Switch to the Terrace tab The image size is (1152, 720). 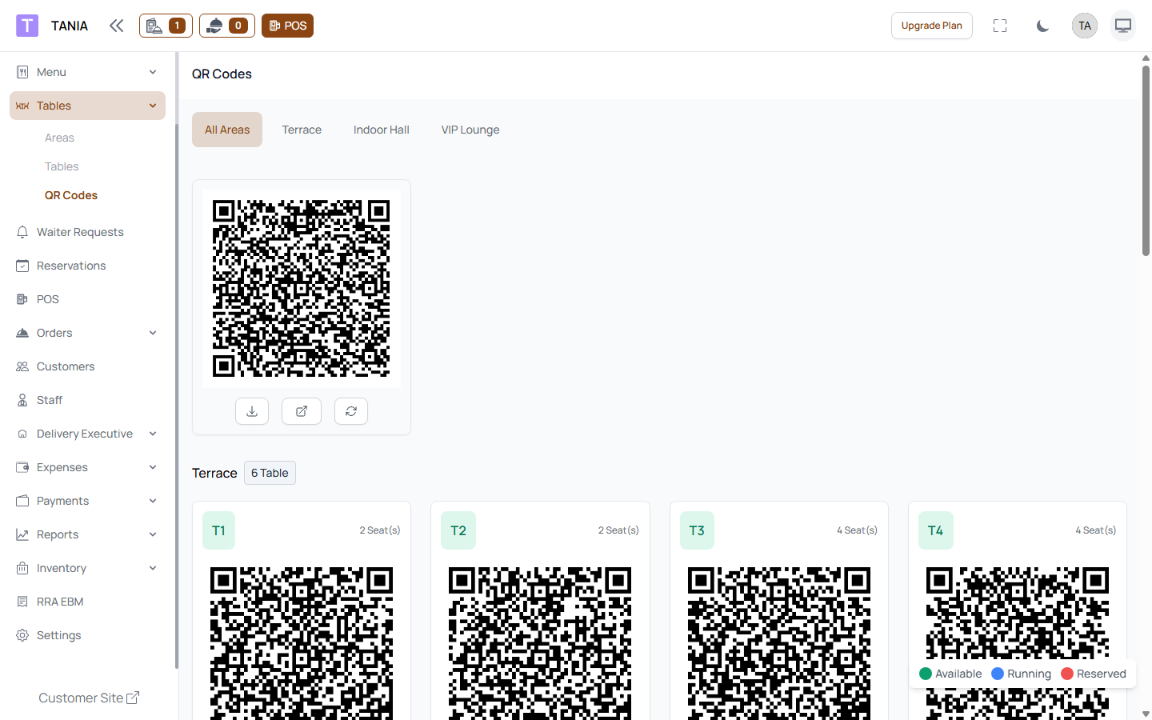tap(302, 130)
